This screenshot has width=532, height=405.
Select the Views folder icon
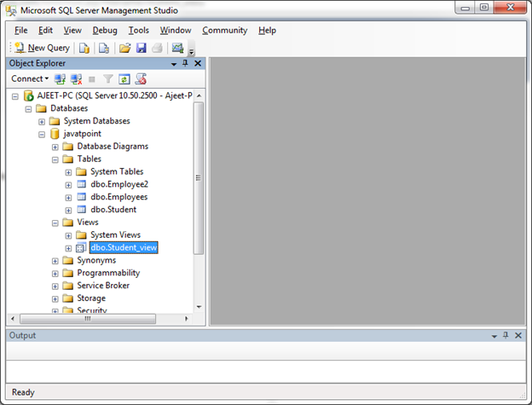68,223
